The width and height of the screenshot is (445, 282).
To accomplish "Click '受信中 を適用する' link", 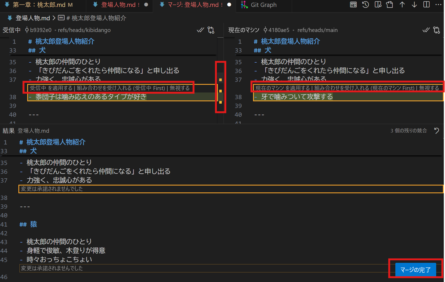I will [51, 88].
